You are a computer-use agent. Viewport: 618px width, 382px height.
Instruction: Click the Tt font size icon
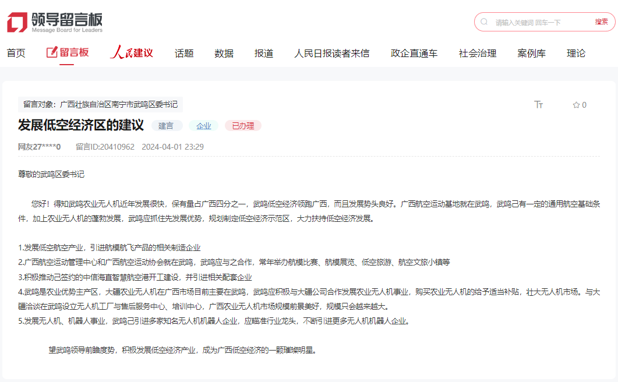[x=539, y=105]
